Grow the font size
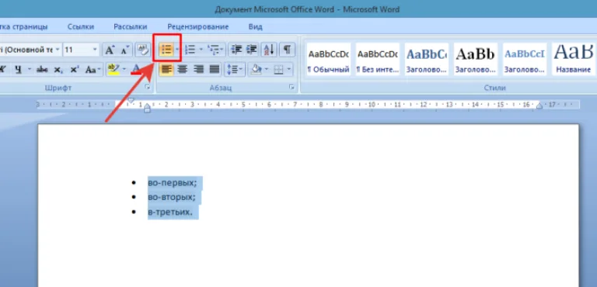Viewport: 597px width, 287px height. coord(110,50)
